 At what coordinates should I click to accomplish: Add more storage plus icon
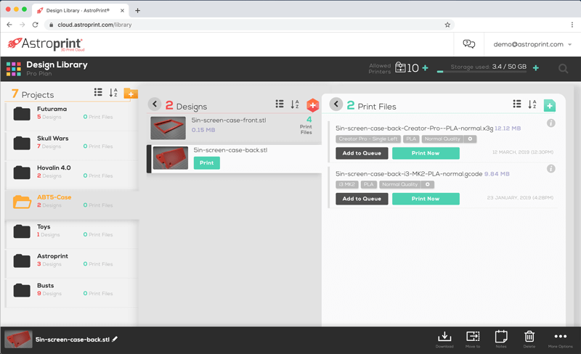coord(536,67)
